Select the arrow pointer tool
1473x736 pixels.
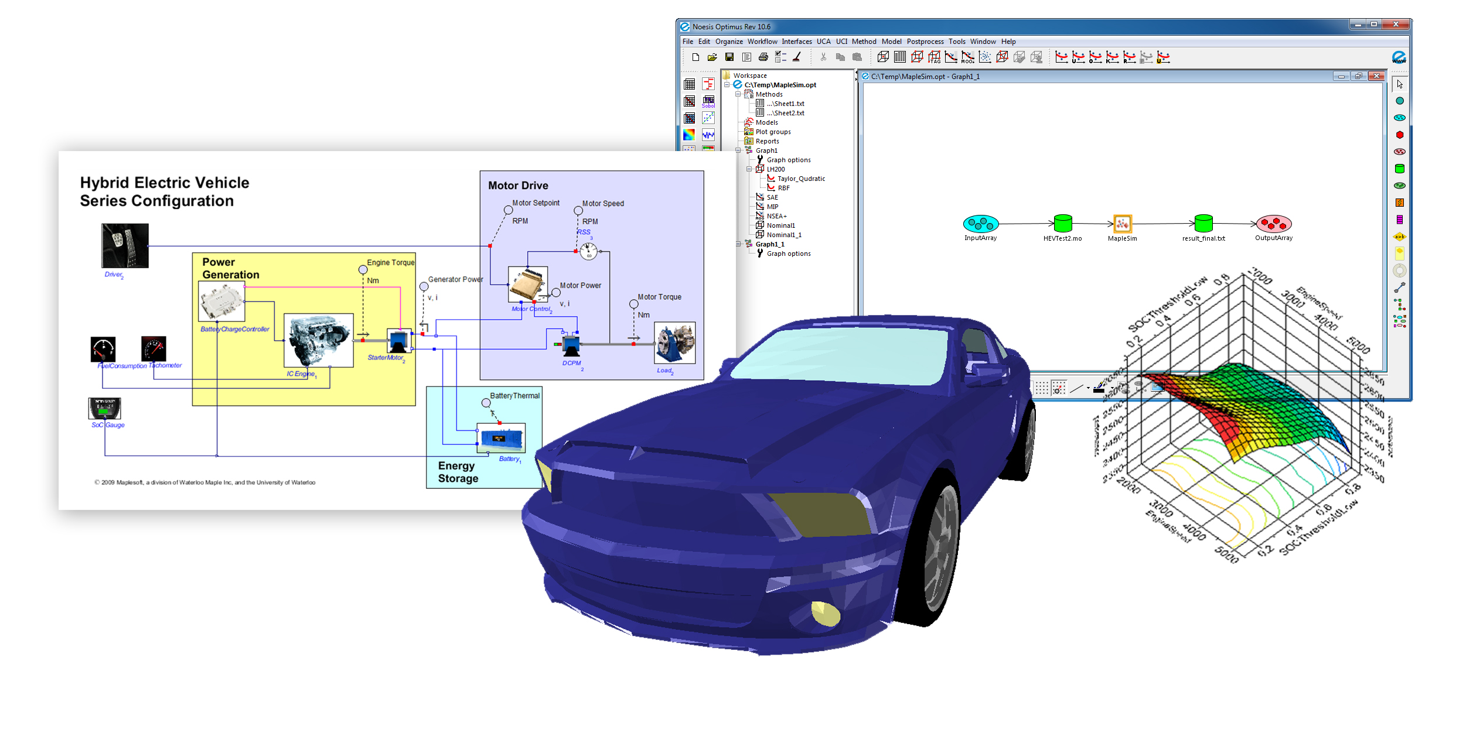pos(1399,84)
